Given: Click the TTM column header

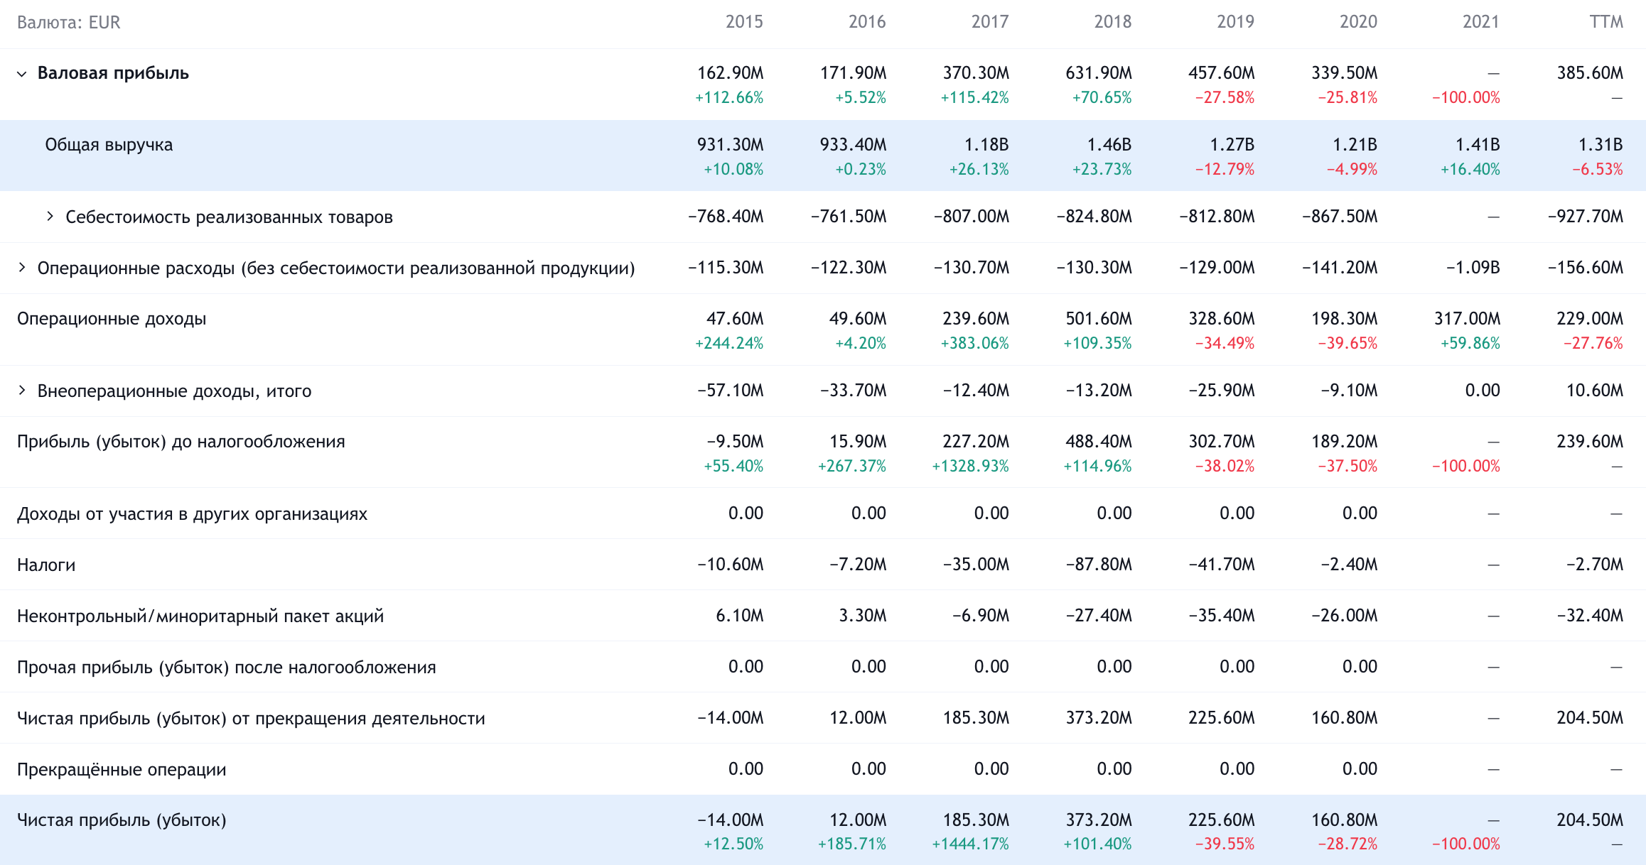Looking at the screenshot, I should point(1606,22).
